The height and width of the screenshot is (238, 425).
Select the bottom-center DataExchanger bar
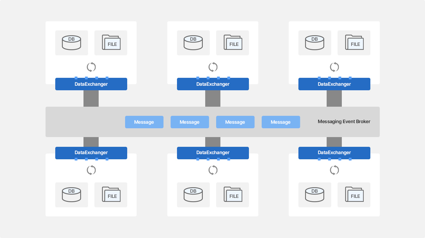point(213,153)
